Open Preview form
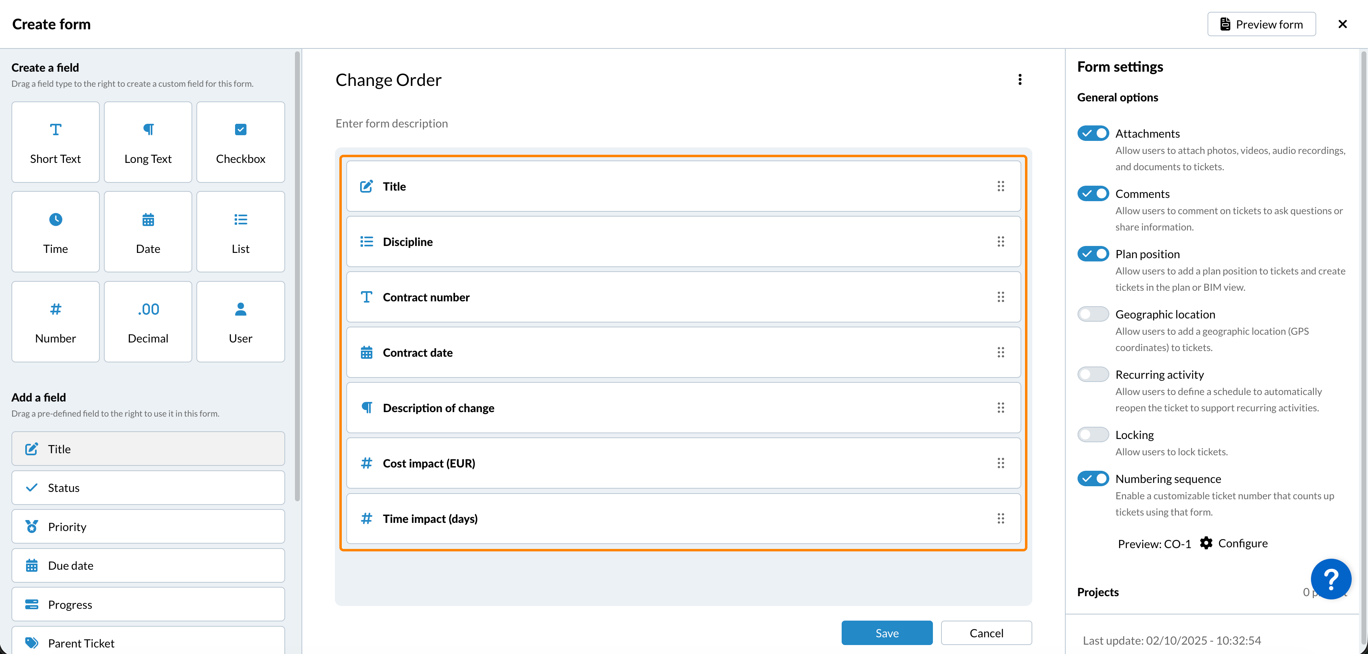Screen dimensions: 1368x654 (1261, 24)
